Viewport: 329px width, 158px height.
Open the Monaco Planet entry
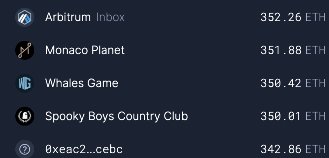tap(85, 50)
